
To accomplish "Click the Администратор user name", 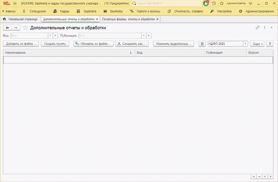I will point(236,3).
